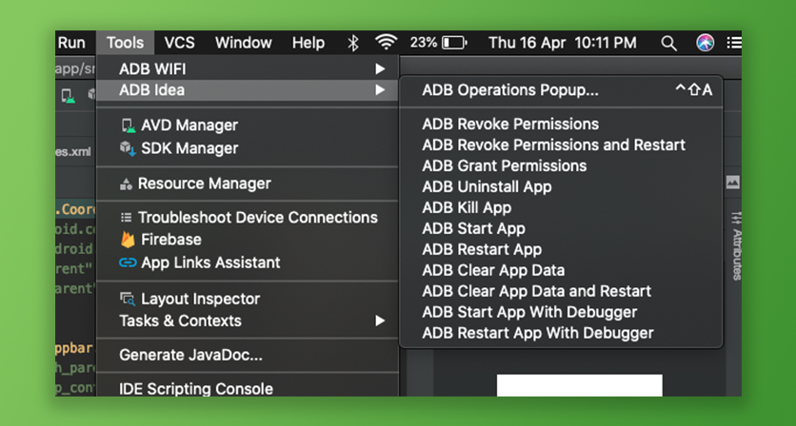The height and width of the screenshot is (426, 796).
Task: Open App Links Assistant
Action: pos(248,262)
